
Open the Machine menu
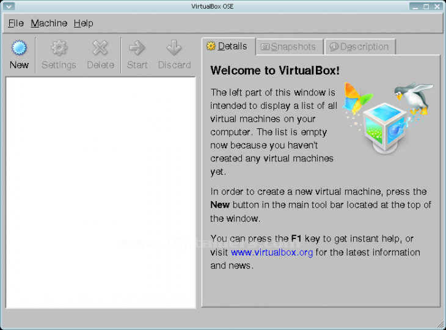[49, 23]
